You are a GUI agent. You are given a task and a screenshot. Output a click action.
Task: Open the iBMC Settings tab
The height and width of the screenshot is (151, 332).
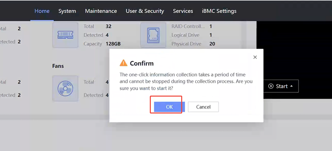pos(219,11)
